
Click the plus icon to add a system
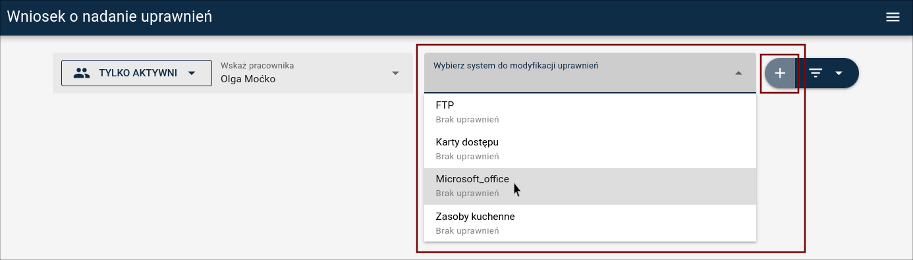click(780, 73)
